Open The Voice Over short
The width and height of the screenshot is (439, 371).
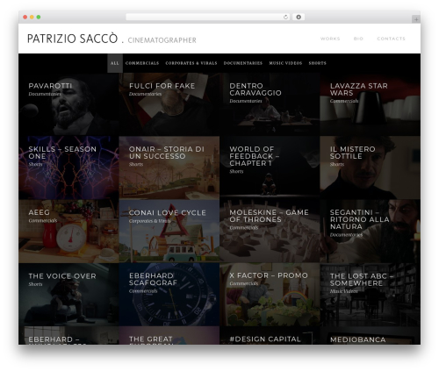(68, 295)
